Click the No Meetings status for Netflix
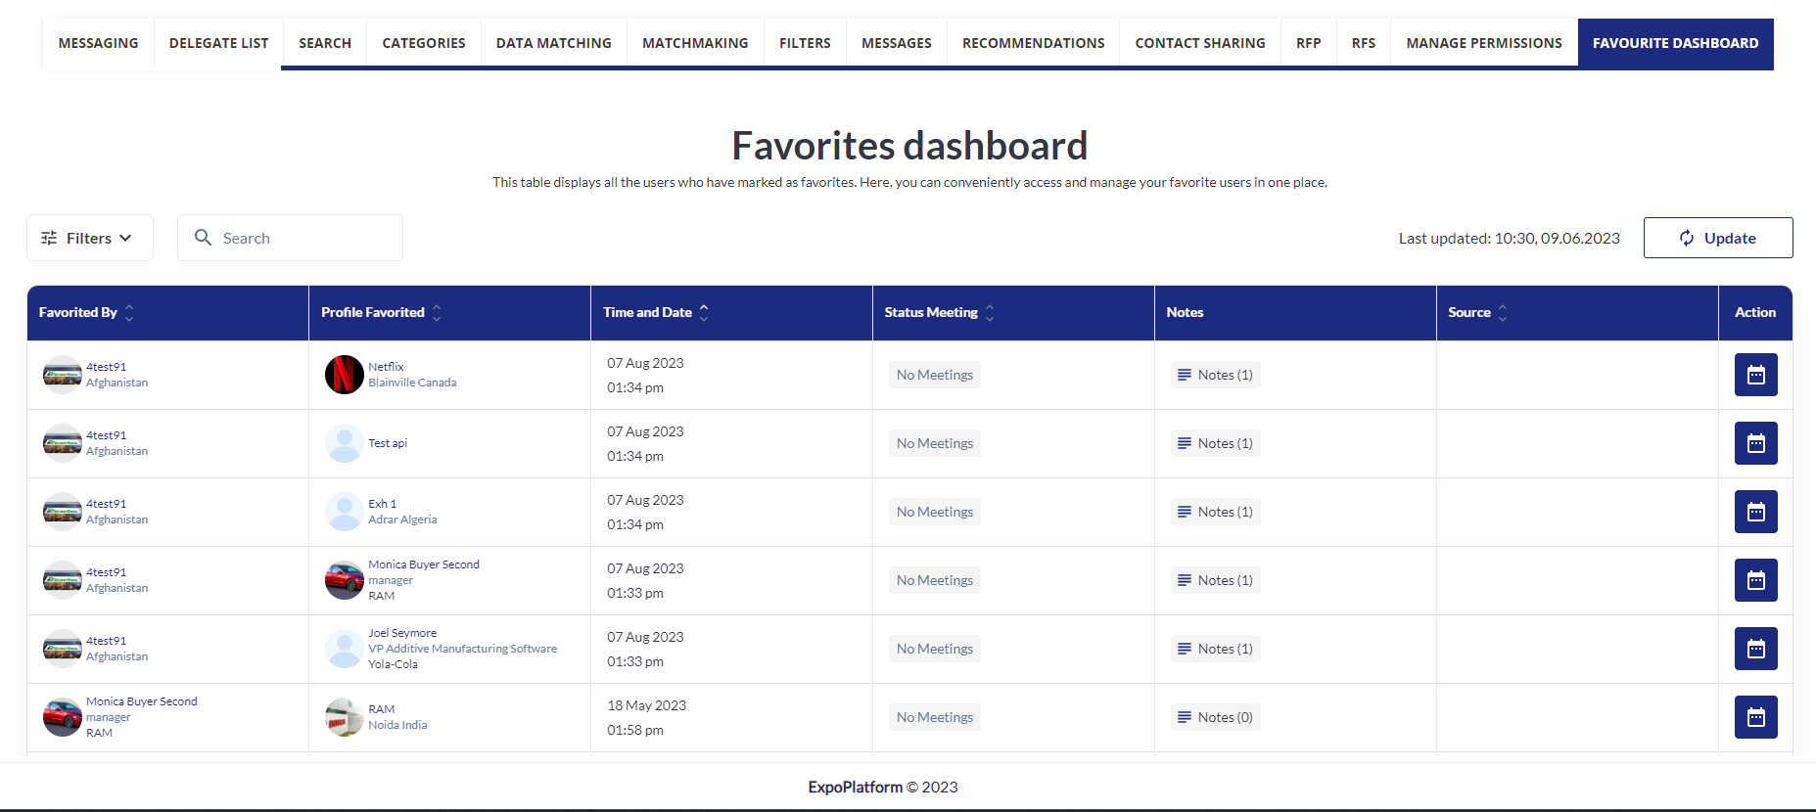The height and width of the screenshot is (812, 1816). 934,375
